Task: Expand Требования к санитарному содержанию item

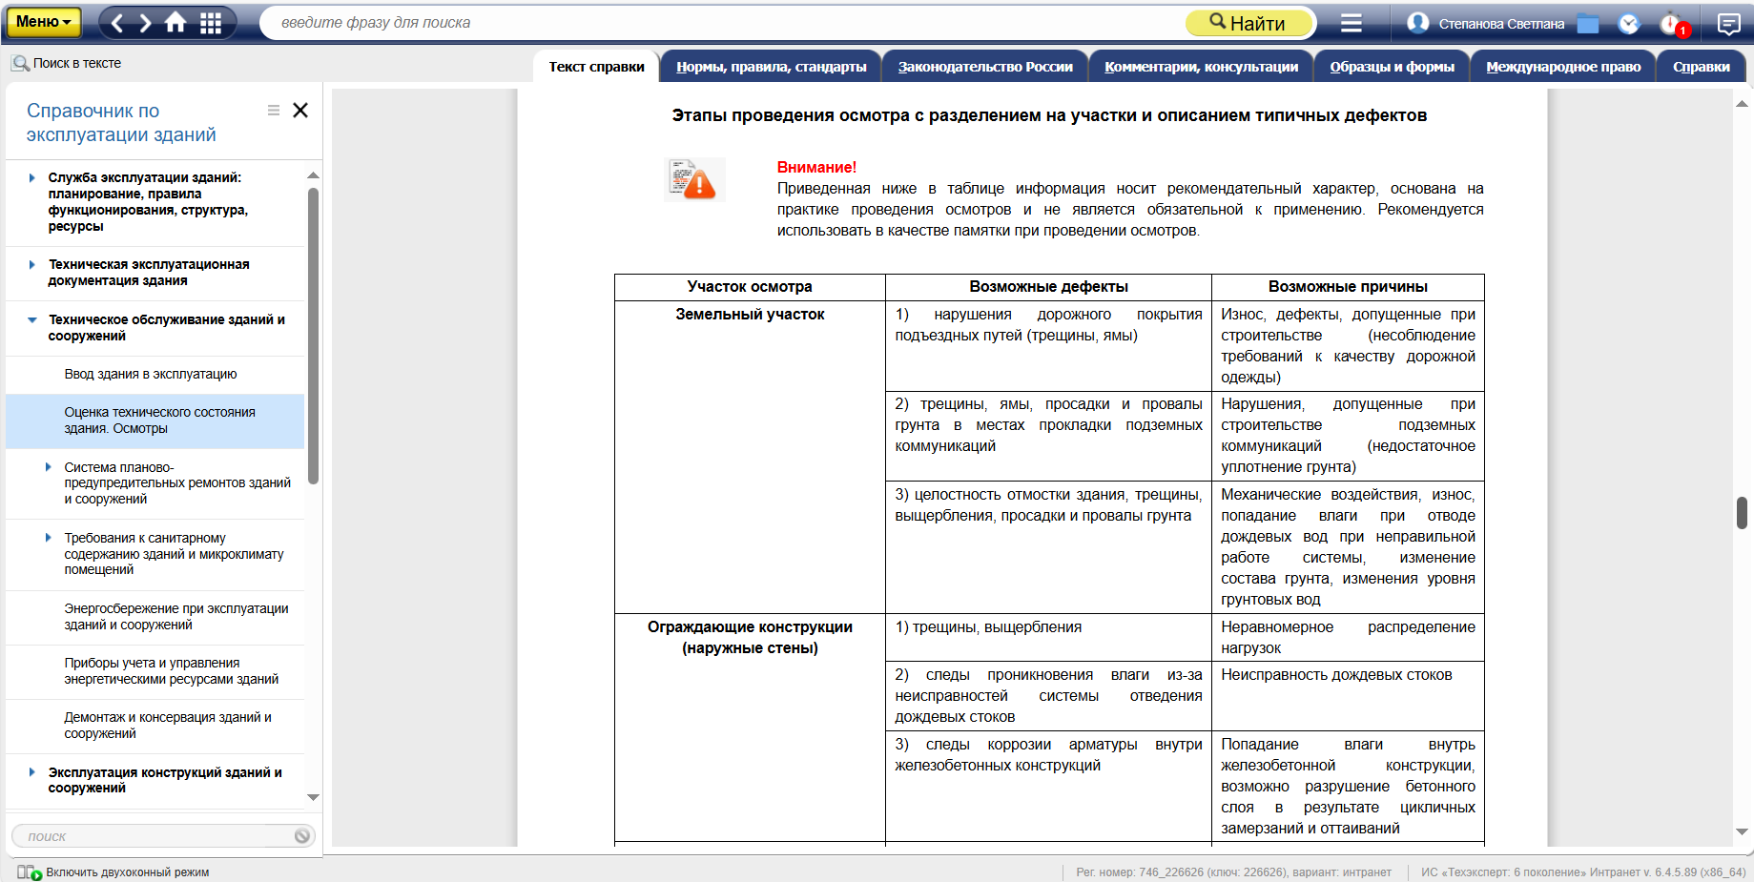Action: tap(48, 538)
